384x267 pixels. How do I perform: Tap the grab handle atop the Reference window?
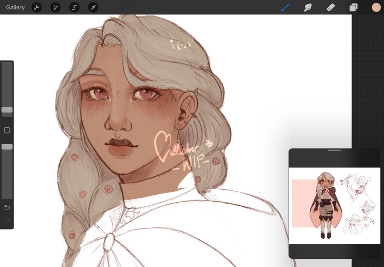click(334, 151)
